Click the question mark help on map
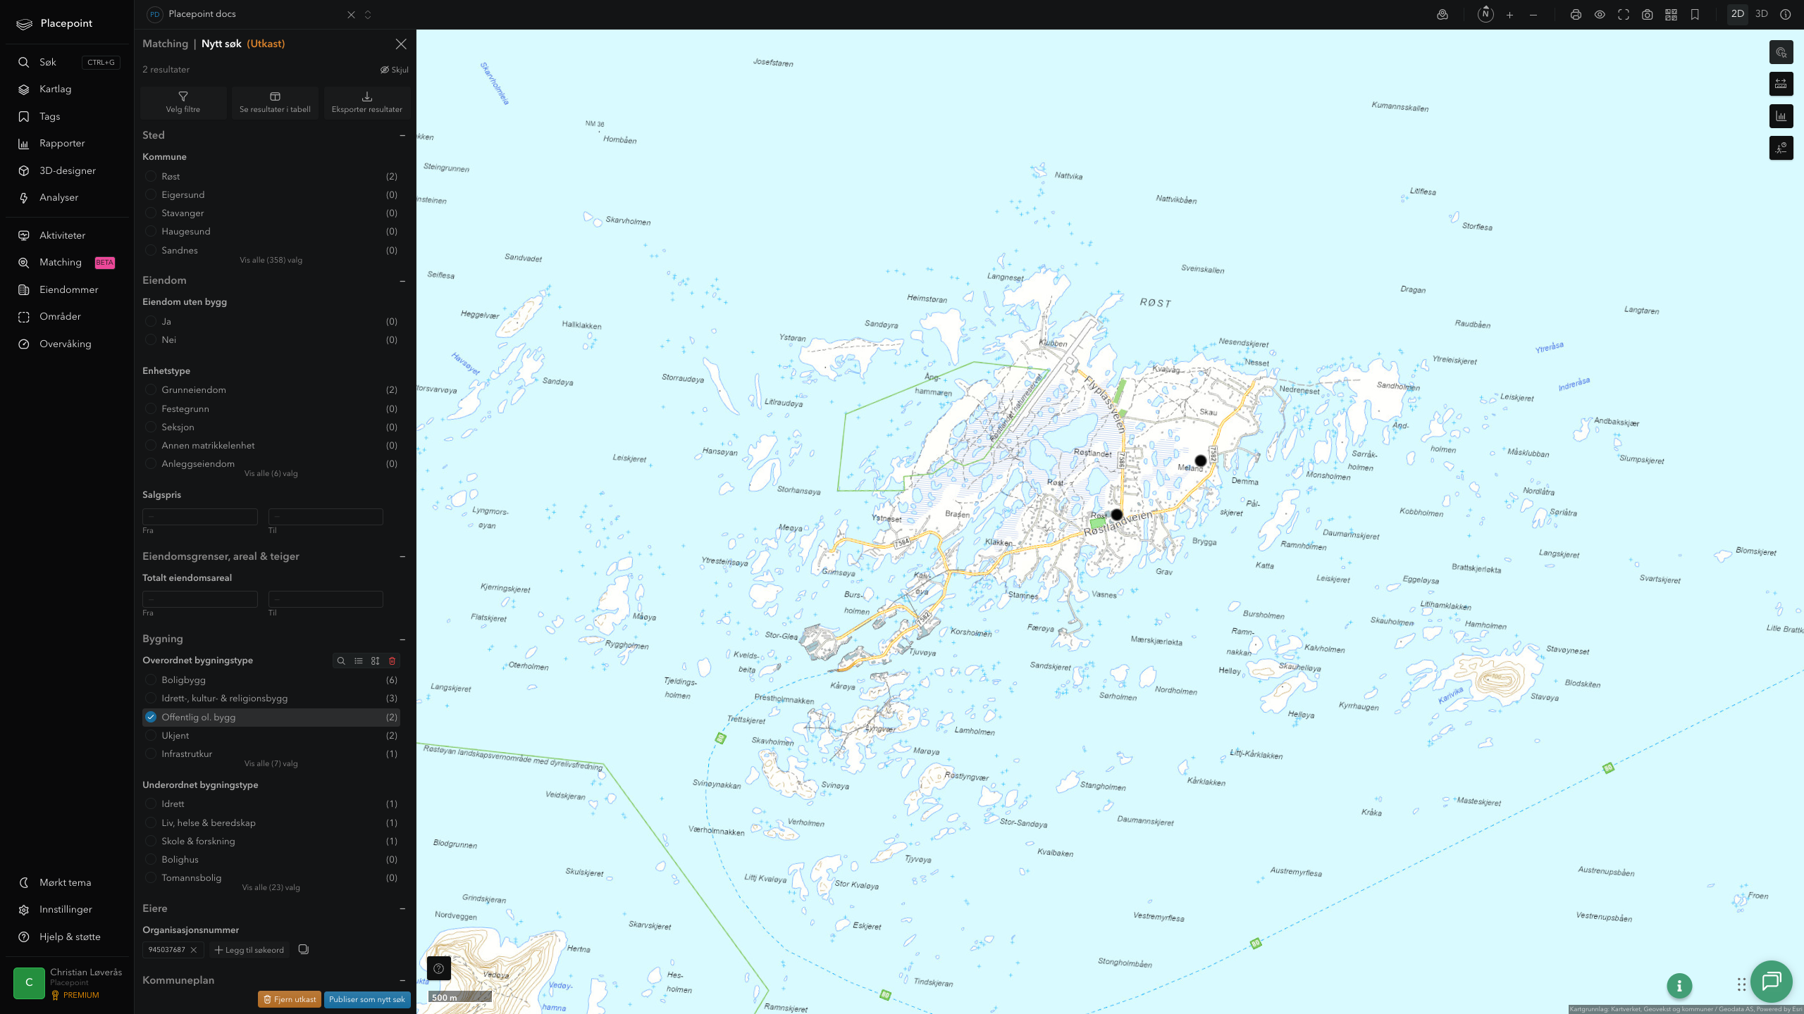 439,968
